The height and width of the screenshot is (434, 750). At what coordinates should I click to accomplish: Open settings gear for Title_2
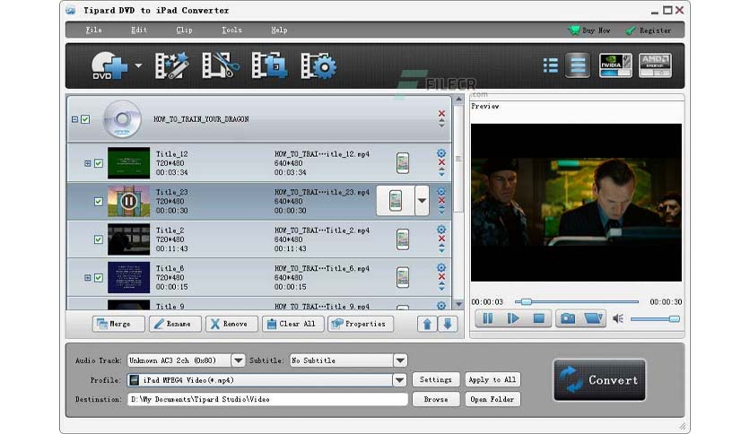441,230
